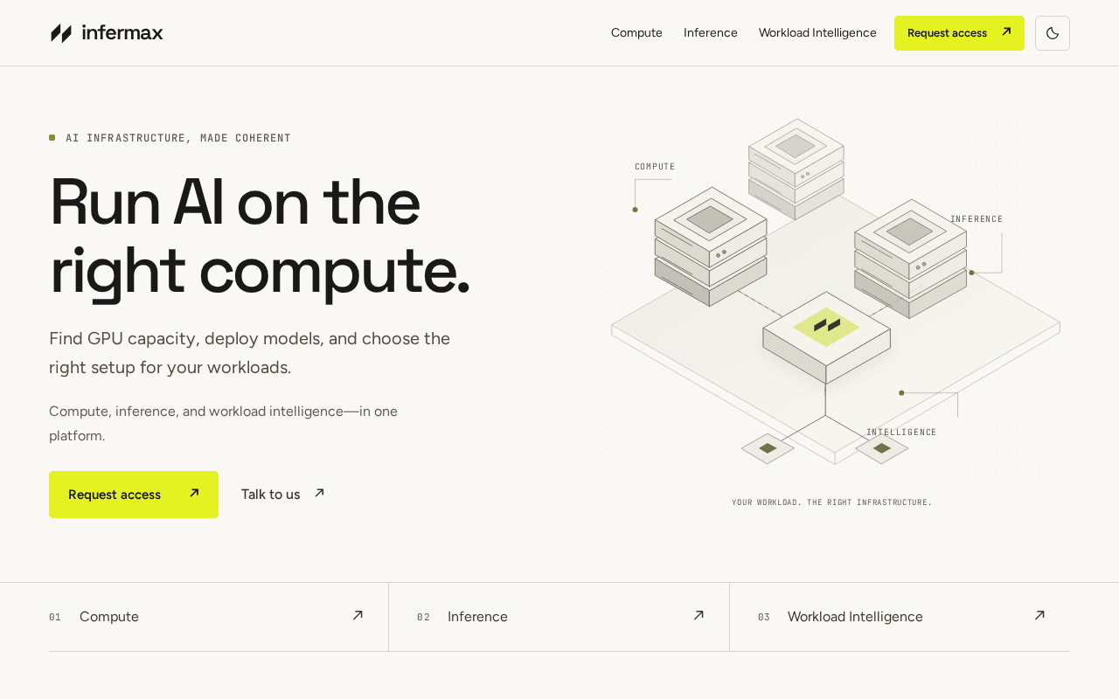Click the INTELLIGENCE label in the diagram
Image resolution: width=1119 pixels, height=699 pixels.
tap(901, 433)
